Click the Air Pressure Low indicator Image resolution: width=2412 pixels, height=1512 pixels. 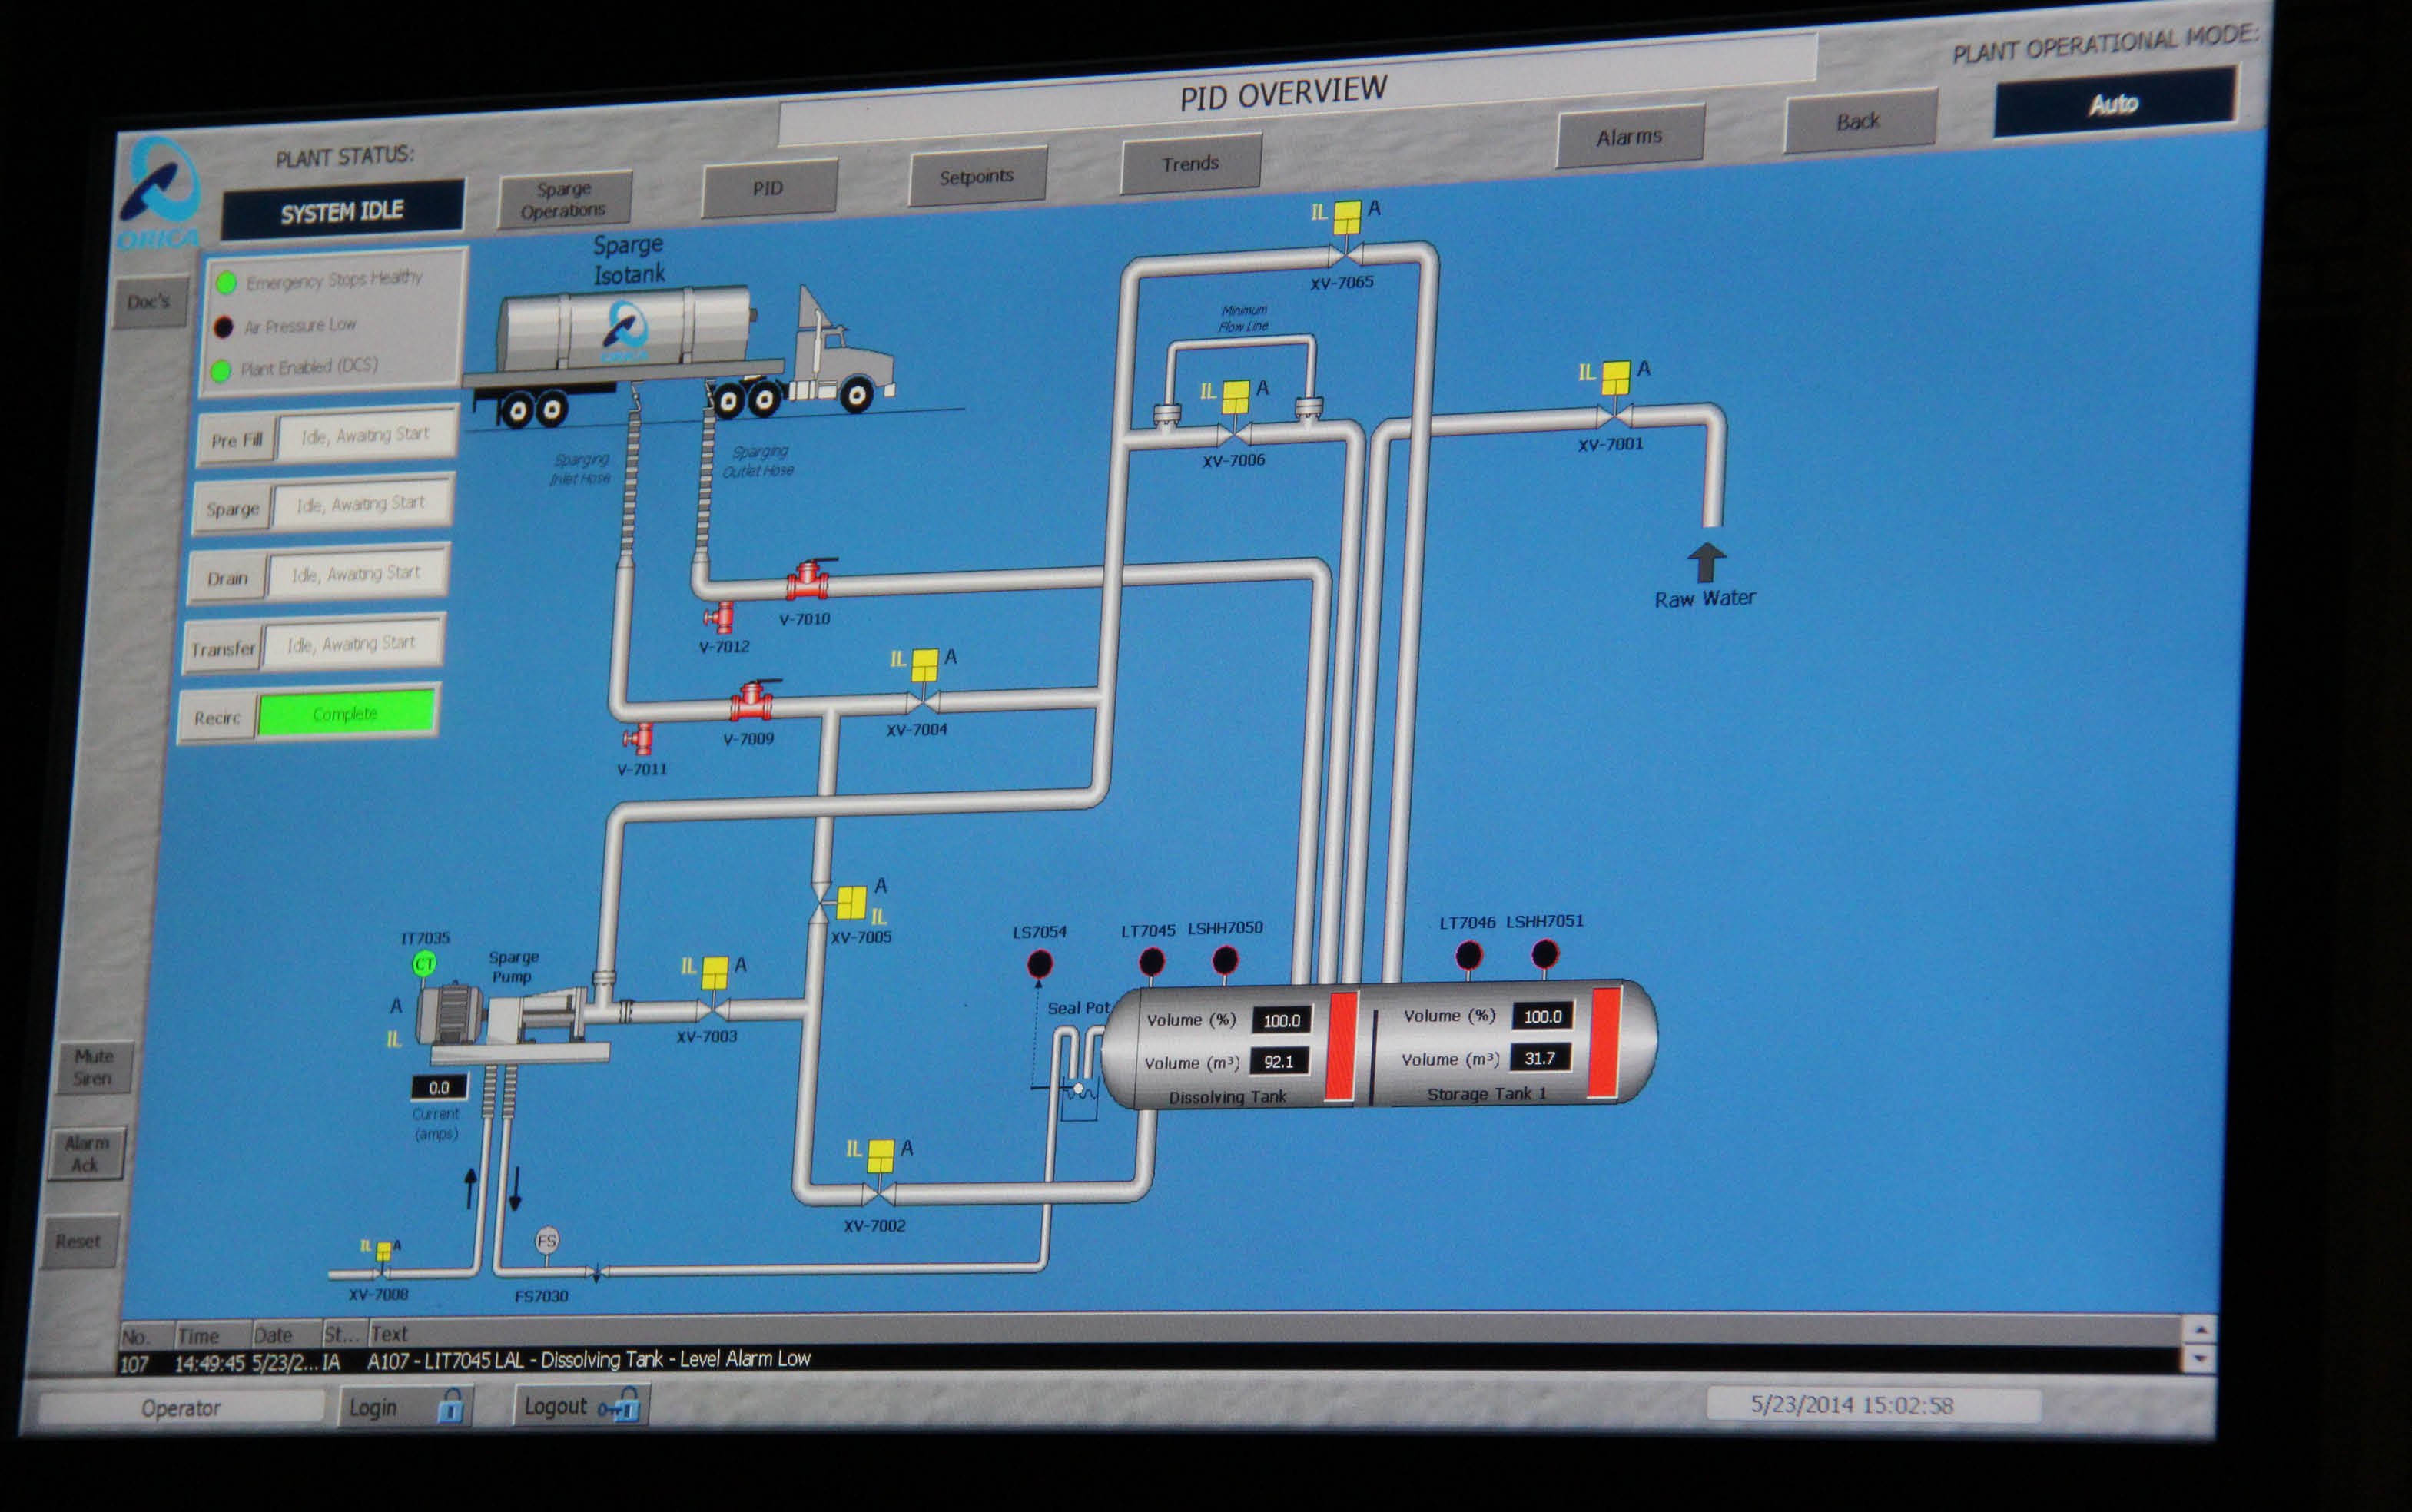pos(224,327)
